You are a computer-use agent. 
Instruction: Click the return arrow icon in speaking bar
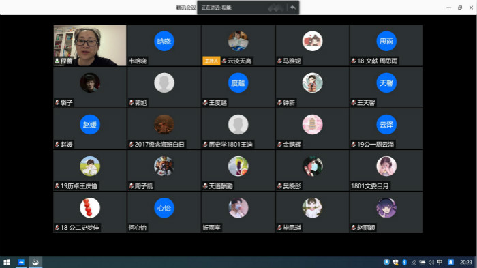click(x=293, y=8)
